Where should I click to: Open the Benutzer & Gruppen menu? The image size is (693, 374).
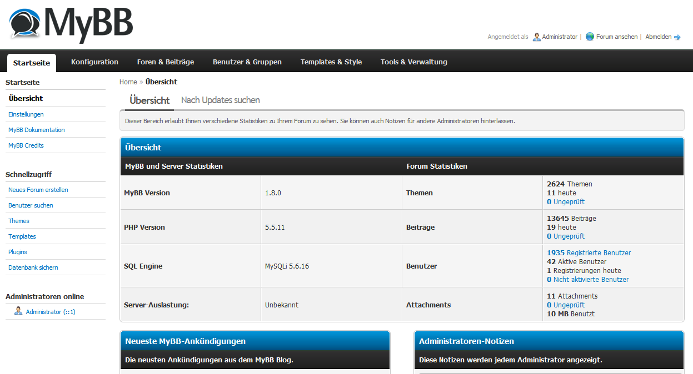coord(247,62)
